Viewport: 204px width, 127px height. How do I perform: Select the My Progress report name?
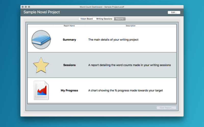(69, 90)
